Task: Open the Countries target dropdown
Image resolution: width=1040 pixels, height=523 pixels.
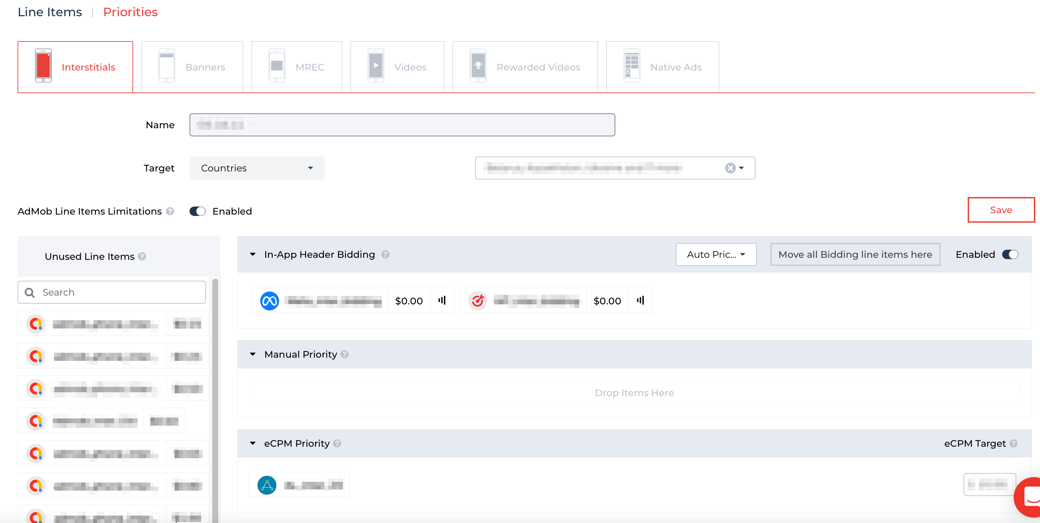Action: 257,168
